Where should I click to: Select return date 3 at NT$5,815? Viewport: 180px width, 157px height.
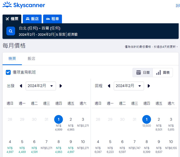coord(171,124)
